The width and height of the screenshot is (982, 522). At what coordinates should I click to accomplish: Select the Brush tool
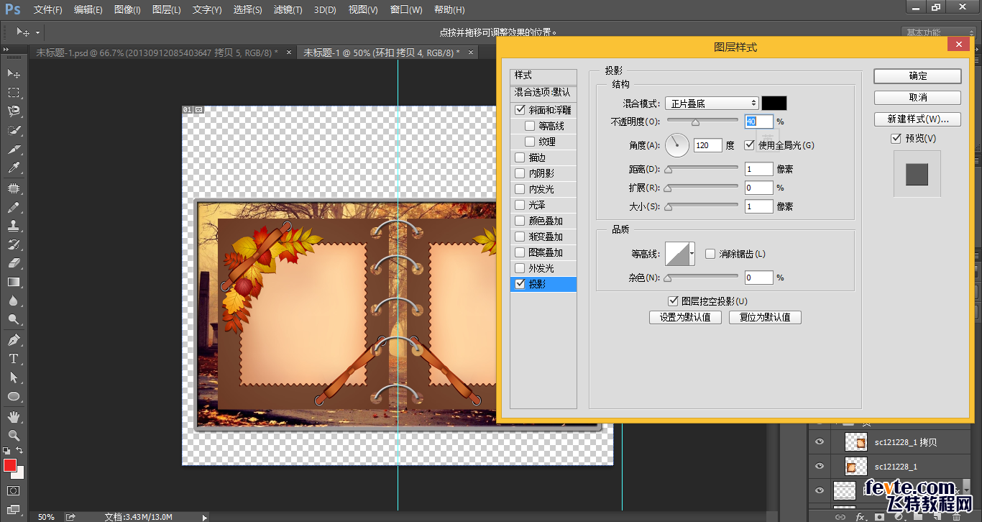14,207
